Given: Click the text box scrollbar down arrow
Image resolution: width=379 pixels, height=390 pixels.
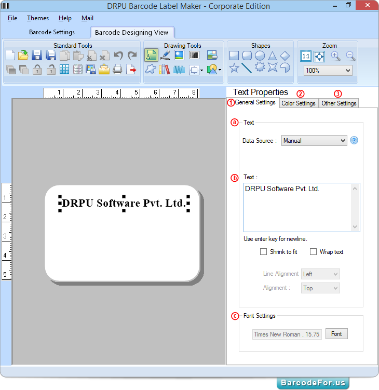Looking at the screenshot, I should [x=355, y=227].
